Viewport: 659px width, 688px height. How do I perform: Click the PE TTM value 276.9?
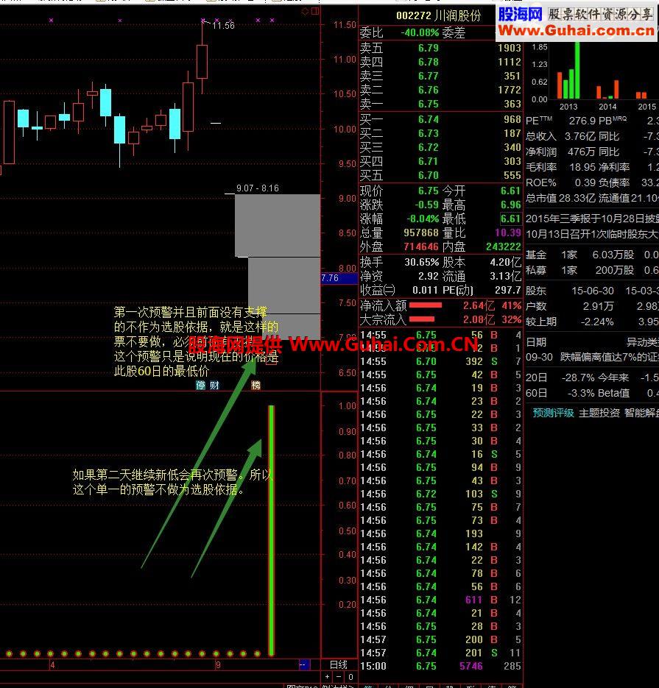[582, 121]
